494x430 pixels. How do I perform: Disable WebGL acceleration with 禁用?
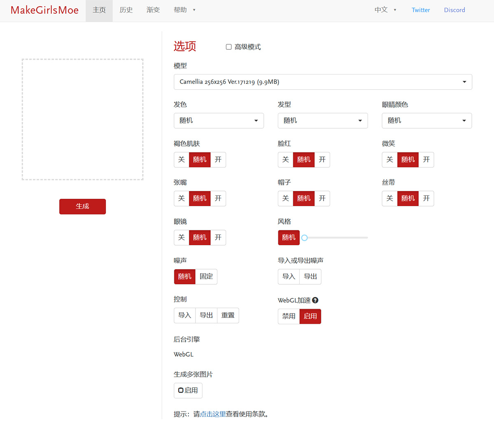289,316
